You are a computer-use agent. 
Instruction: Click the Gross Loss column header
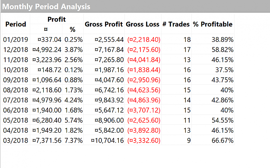point(143,24)
